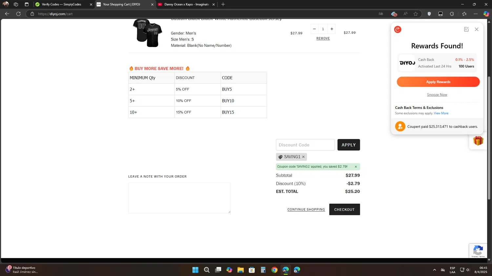Click the black baseball jersey thumbnail

pyautogui.click(x=147, y=33)
